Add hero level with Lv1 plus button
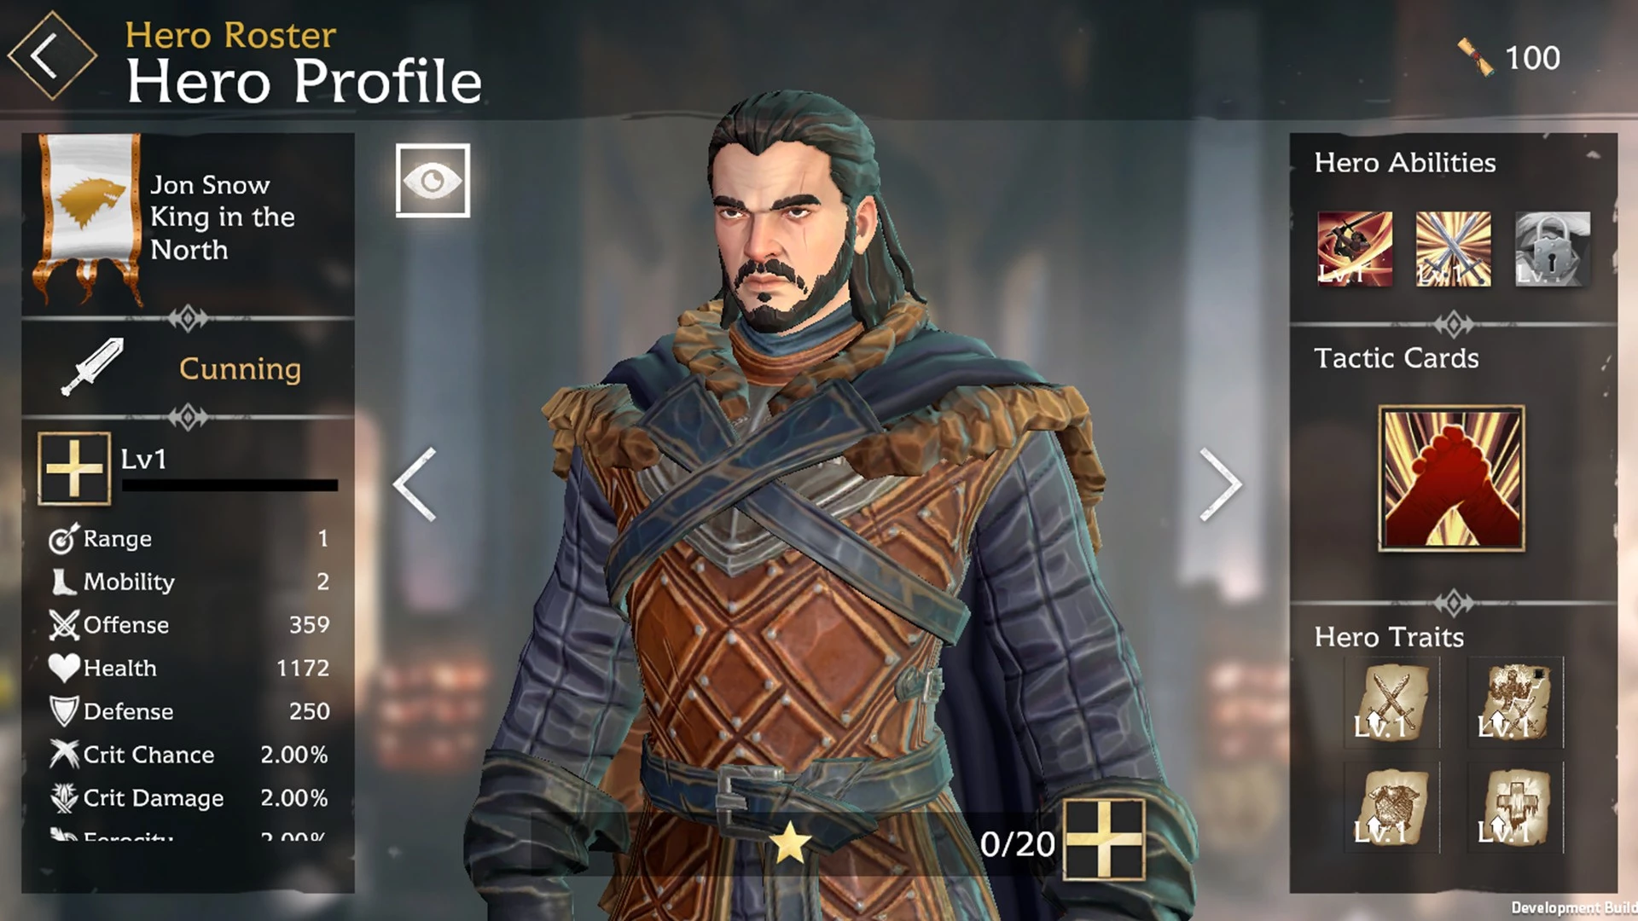This screenshot has width=1638, height=921. [74, 468]
